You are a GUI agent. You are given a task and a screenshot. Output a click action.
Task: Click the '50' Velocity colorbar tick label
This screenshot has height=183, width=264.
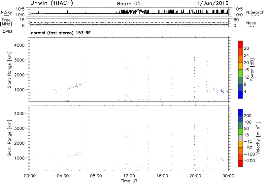click(246, 128)
